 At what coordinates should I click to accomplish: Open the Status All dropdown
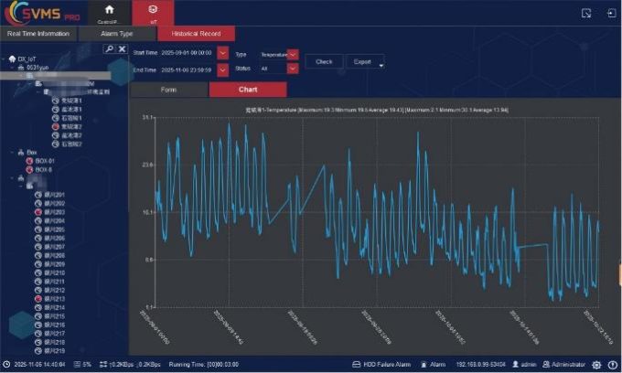(x=293, y=69)
